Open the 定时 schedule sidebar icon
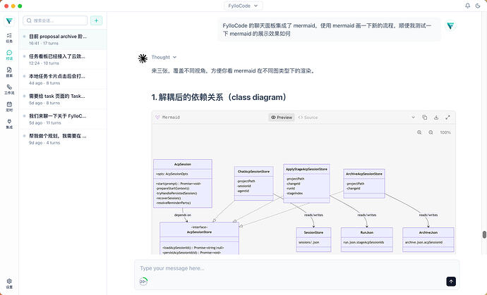 coord(9,106)
